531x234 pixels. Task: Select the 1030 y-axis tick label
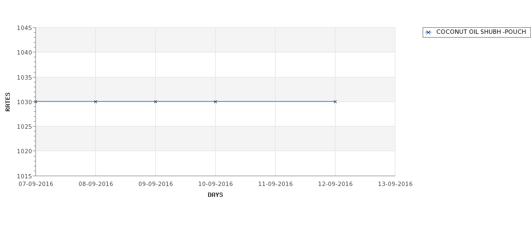(x=25, y=102)
